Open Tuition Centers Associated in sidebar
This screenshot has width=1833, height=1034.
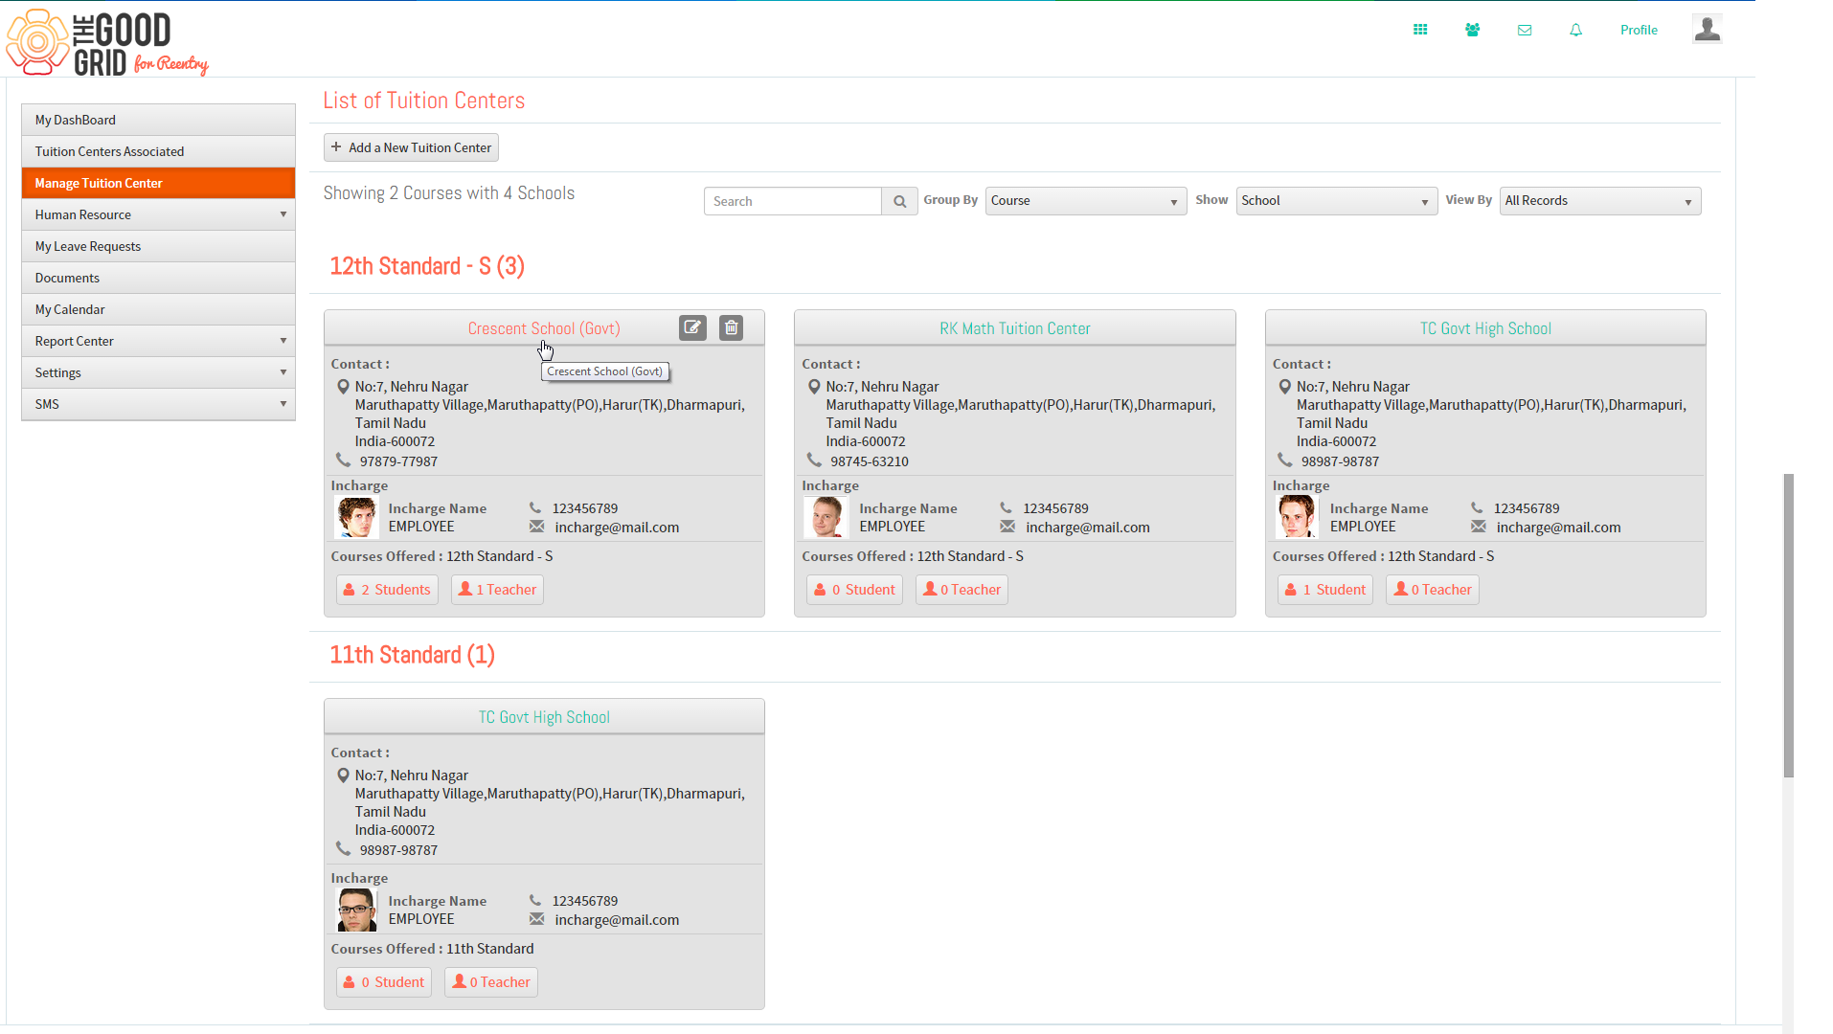click(x=158, y=151)
